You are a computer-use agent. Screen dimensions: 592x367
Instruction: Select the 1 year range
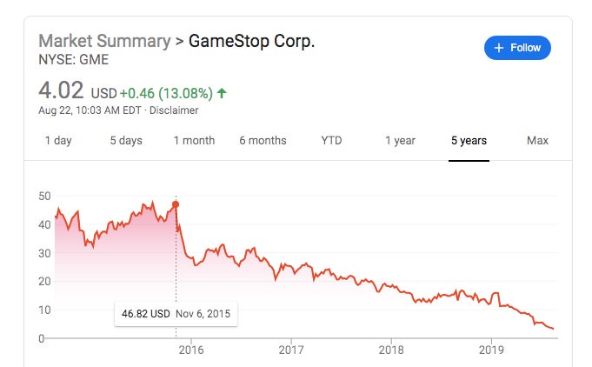click(400, 141)
